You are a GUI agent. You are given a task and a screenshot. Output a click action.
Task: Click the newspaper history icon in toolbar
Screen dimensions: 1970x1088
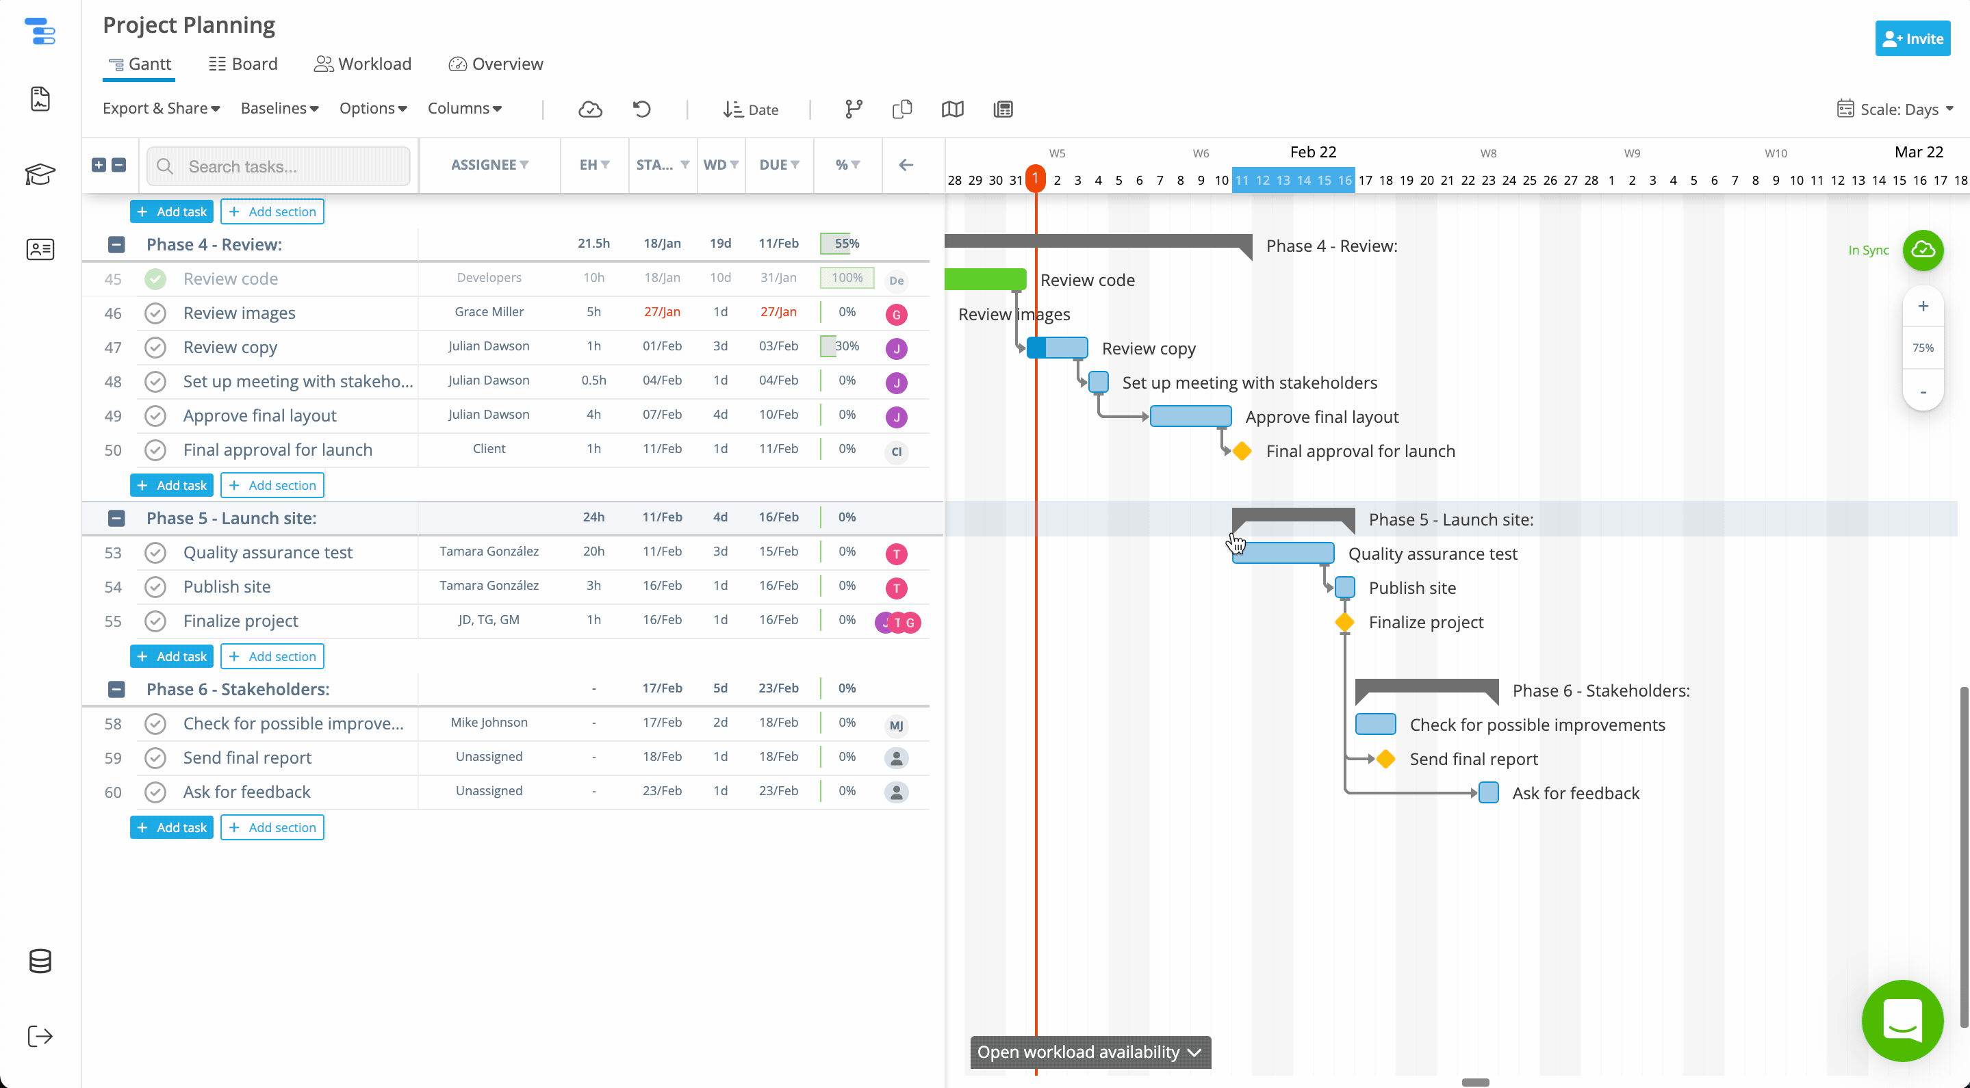1003,109
